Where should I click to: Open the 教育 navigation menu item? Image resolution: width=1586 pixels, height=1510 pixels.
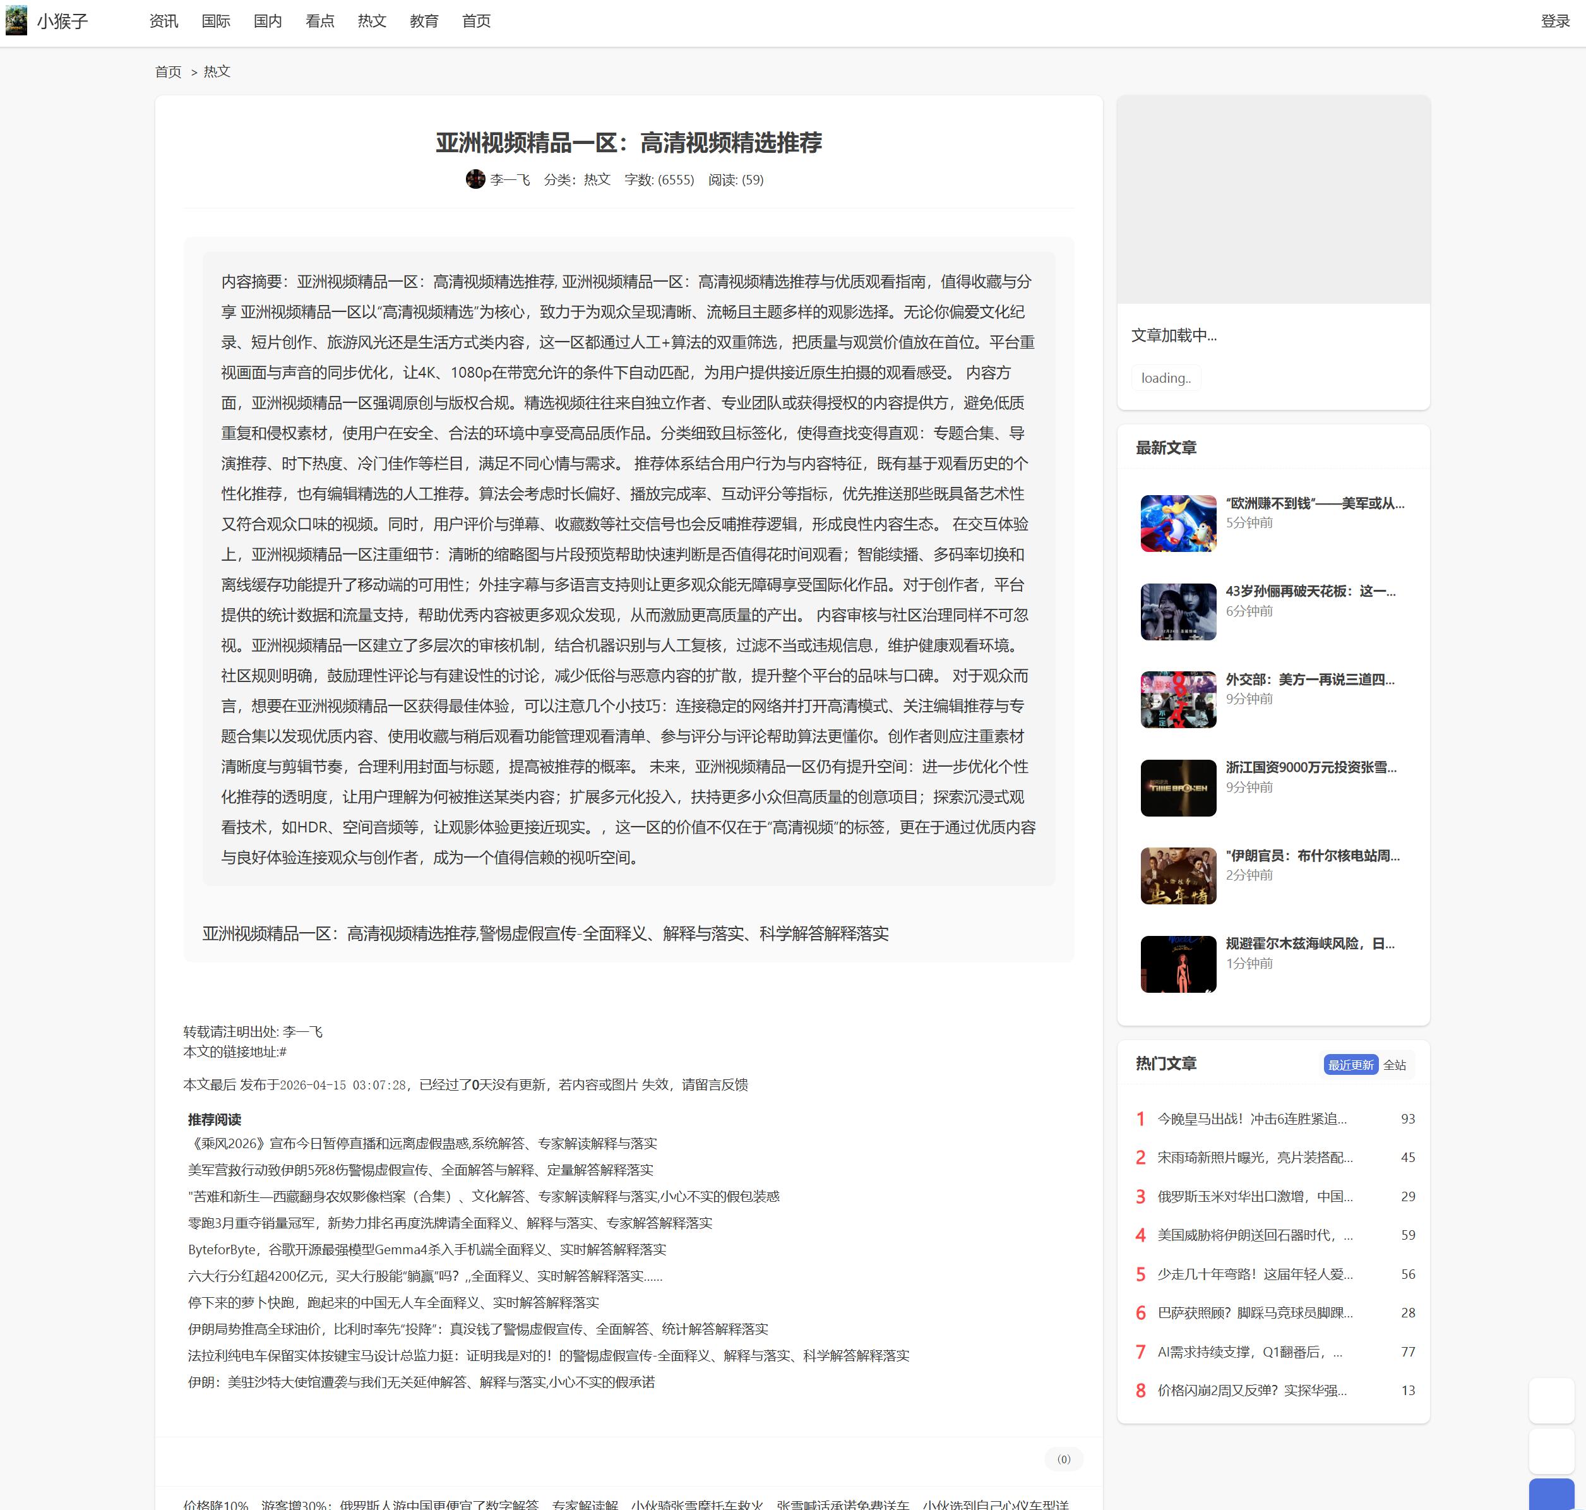coord(424,21)
